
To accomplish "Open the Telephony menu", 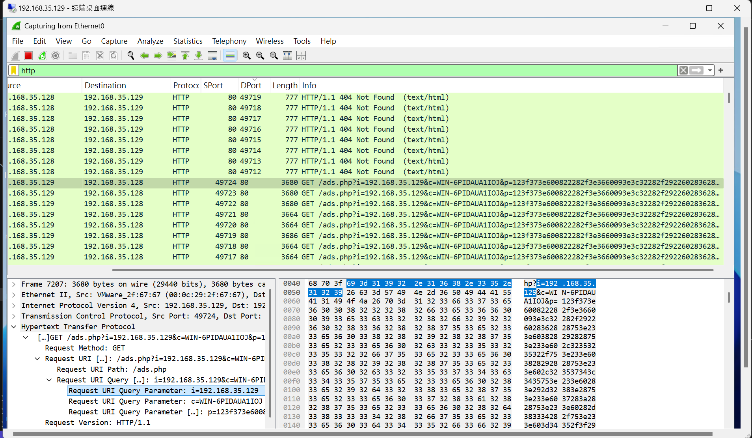I will [229, 41].
